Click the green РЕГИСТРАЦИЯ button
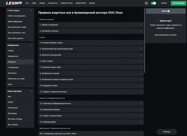The height and width of the screenshot is (136, 187). pos(179,3)
